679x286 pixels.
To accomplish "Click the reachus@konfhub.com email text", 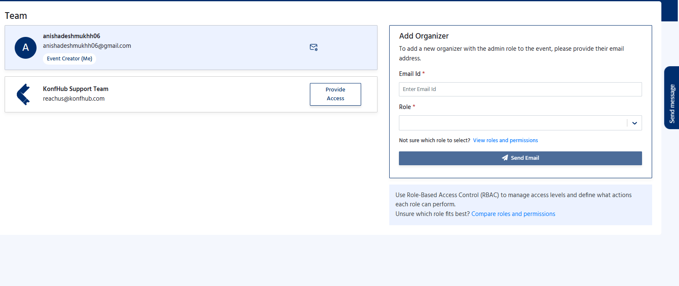I will 73,99.
